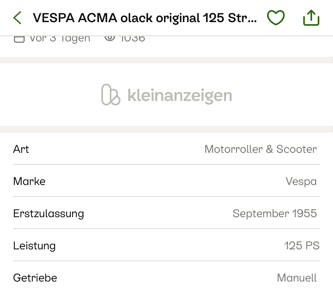Click the Manuell transmission value

coord(297,278)
